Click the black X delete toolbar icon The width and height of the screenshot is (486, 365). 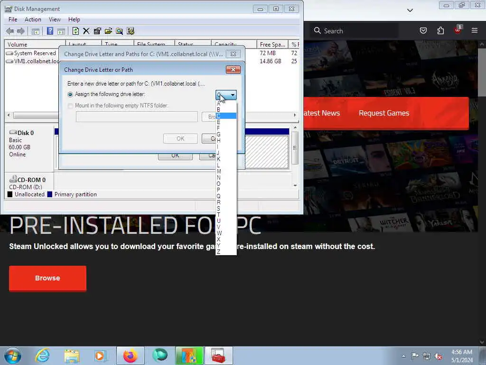click(x=86, y=31)
